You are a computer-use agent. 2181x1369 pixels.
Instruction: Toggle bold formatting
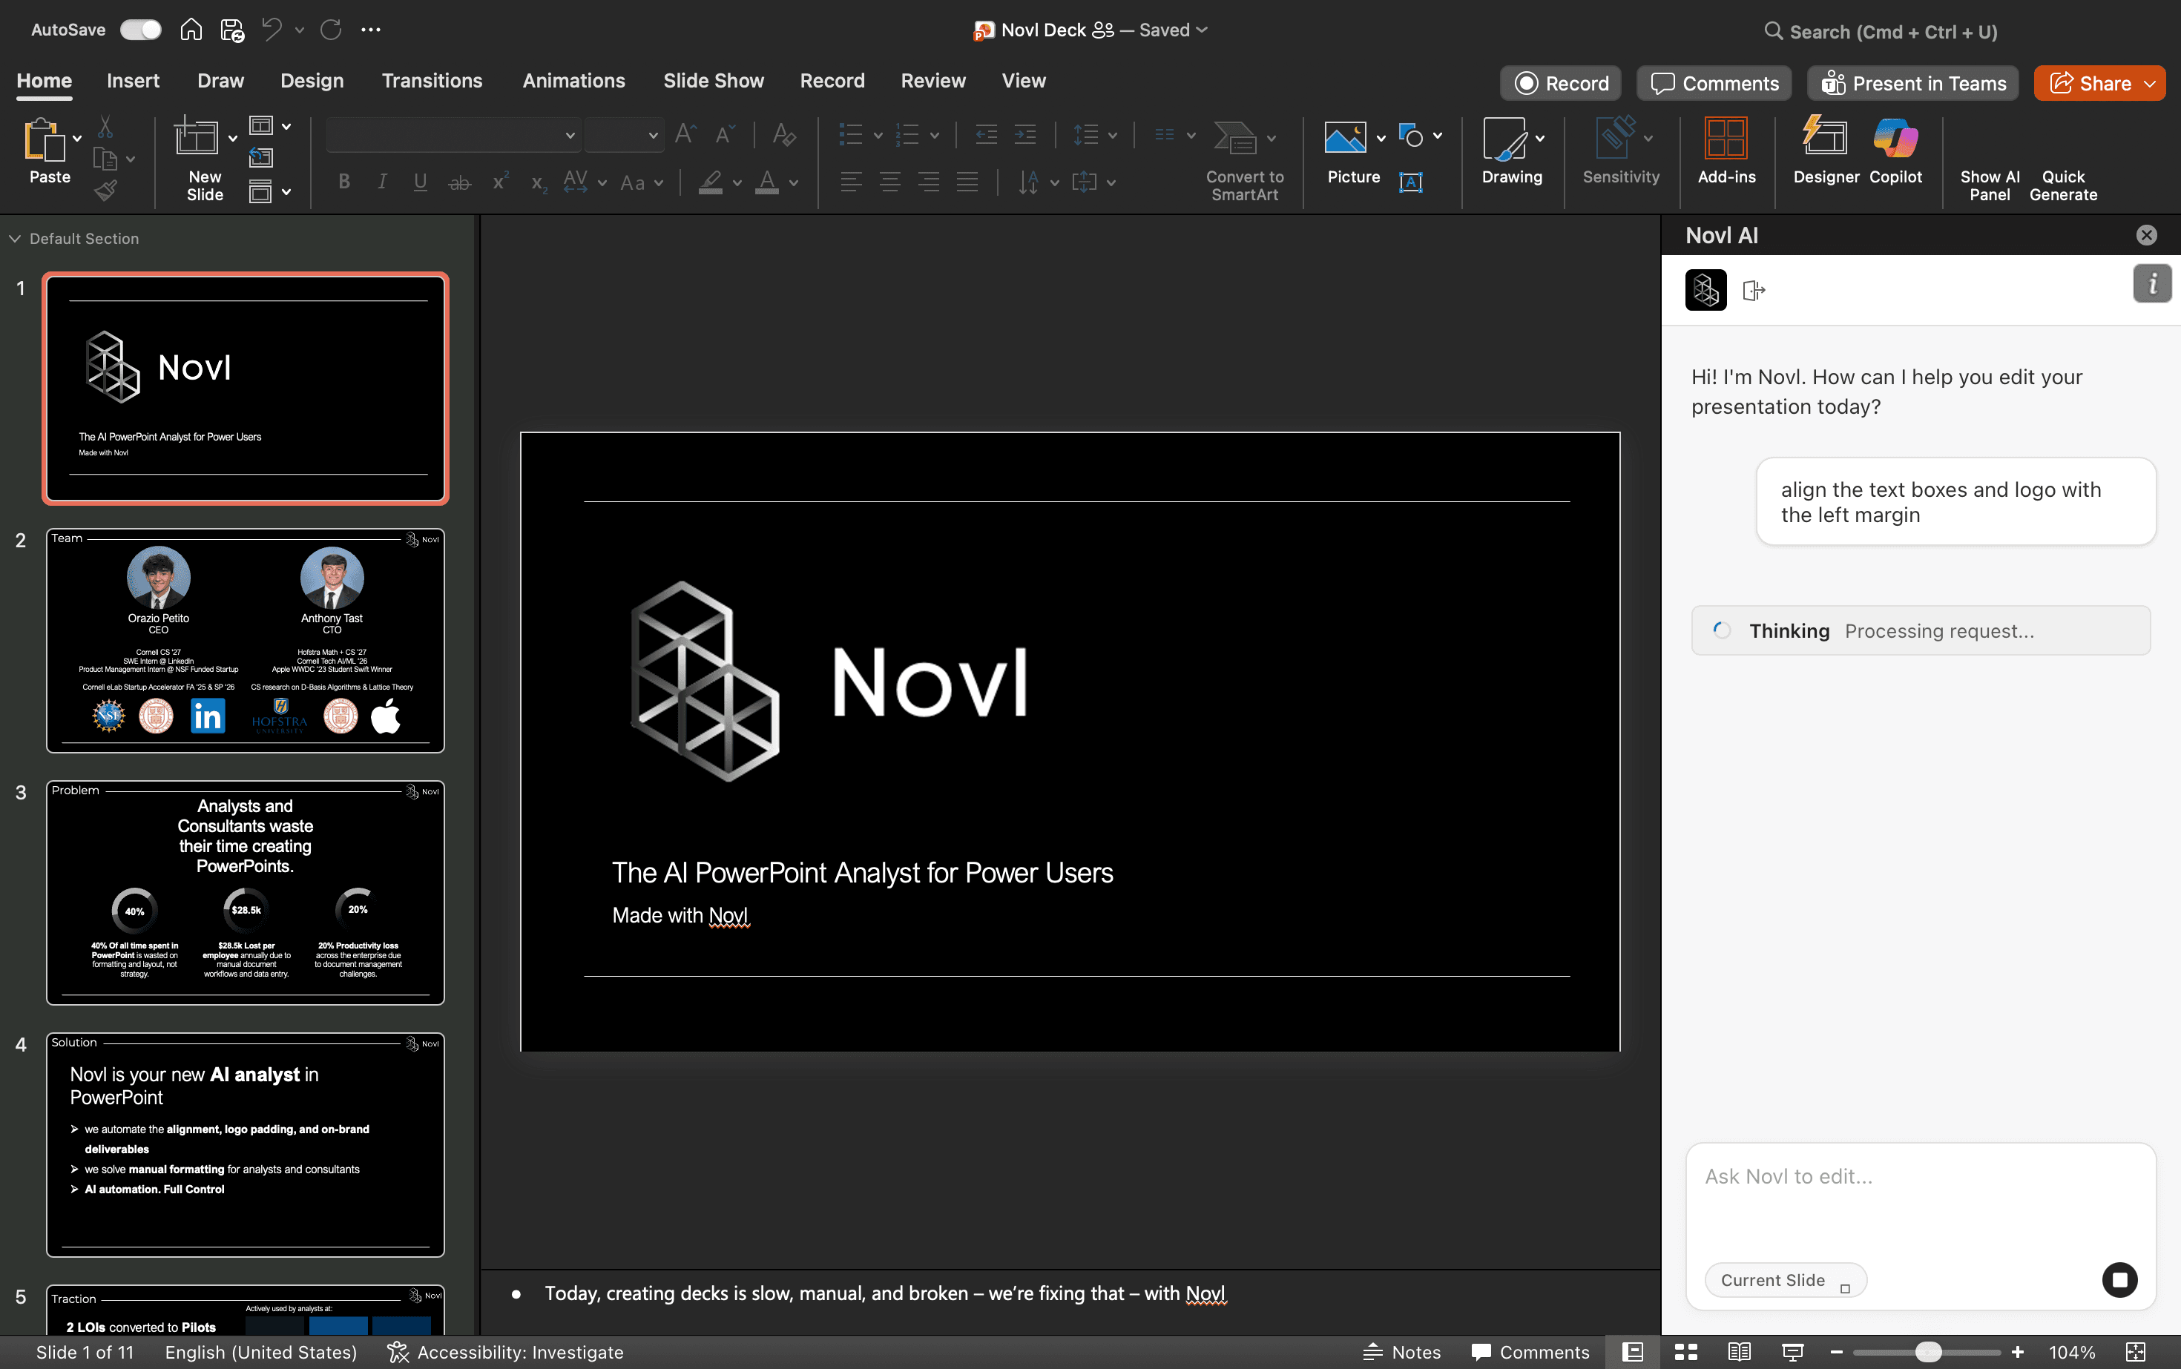[343, 182]
